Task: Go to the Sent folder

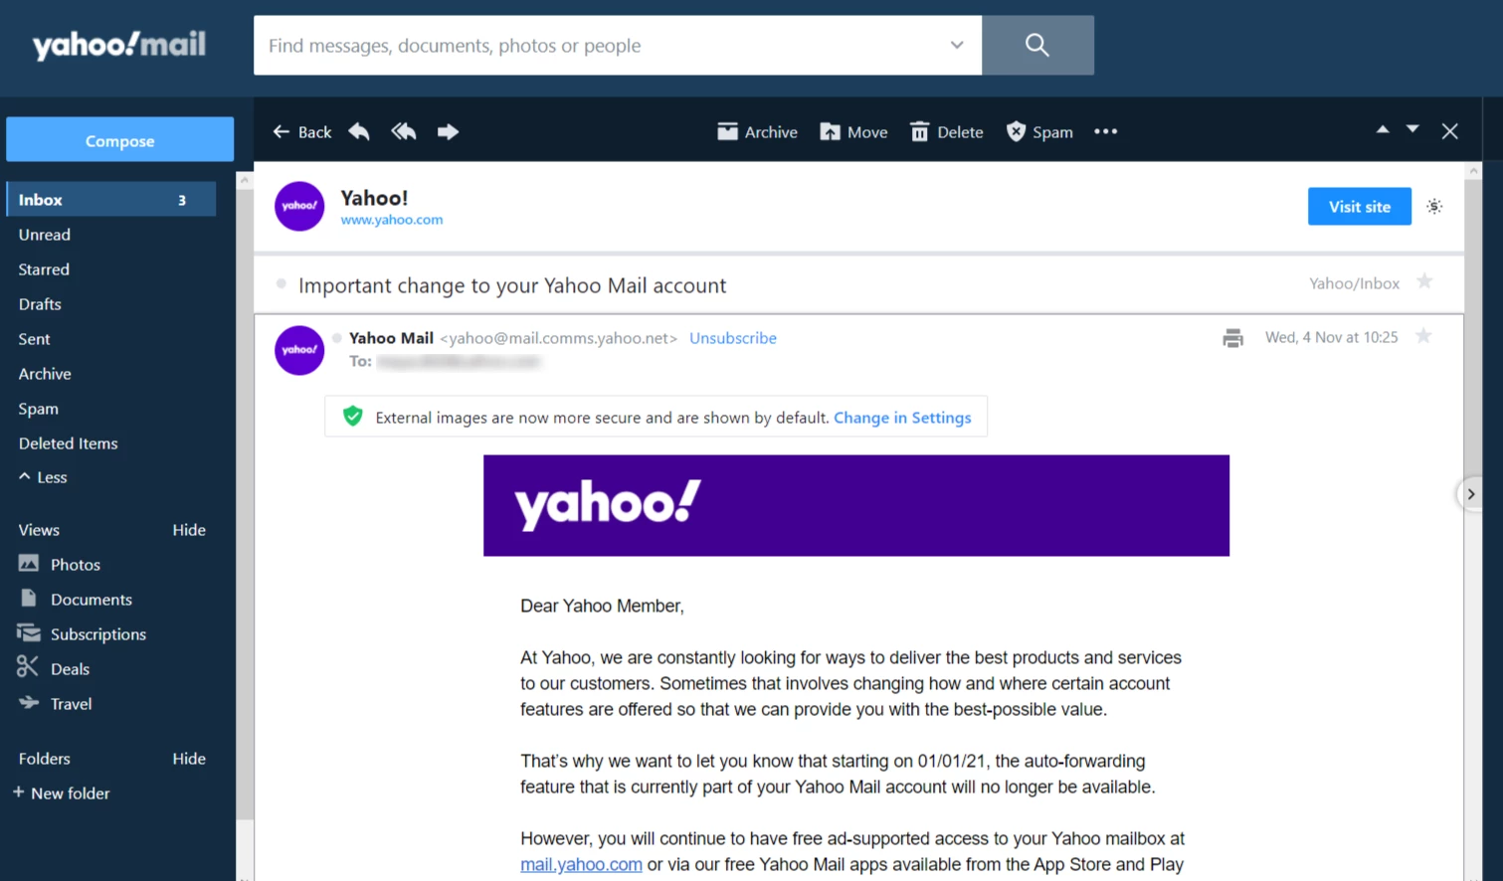Action: 34,338
